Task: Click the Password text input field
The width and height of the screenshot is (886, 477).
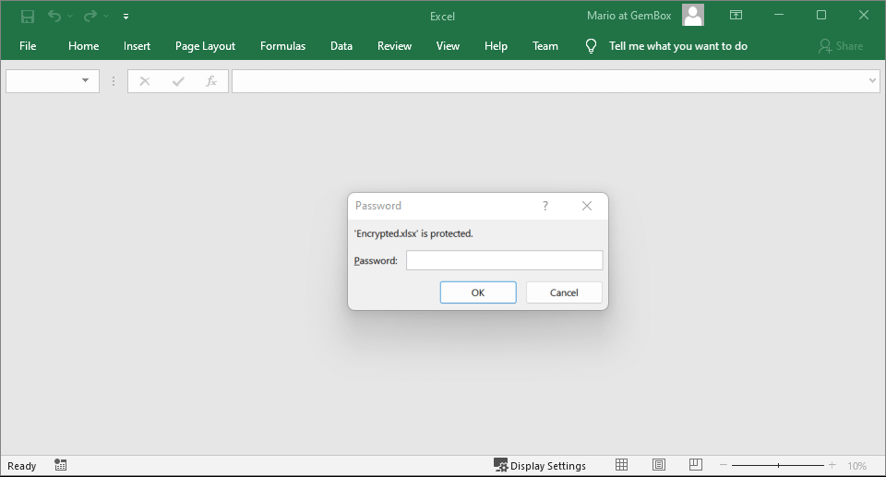Action: coord(504,261)
